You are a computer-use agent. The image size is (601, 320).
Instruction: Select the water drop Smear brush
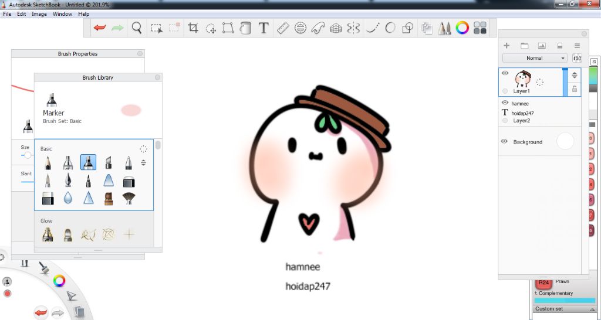click(68, 198)
